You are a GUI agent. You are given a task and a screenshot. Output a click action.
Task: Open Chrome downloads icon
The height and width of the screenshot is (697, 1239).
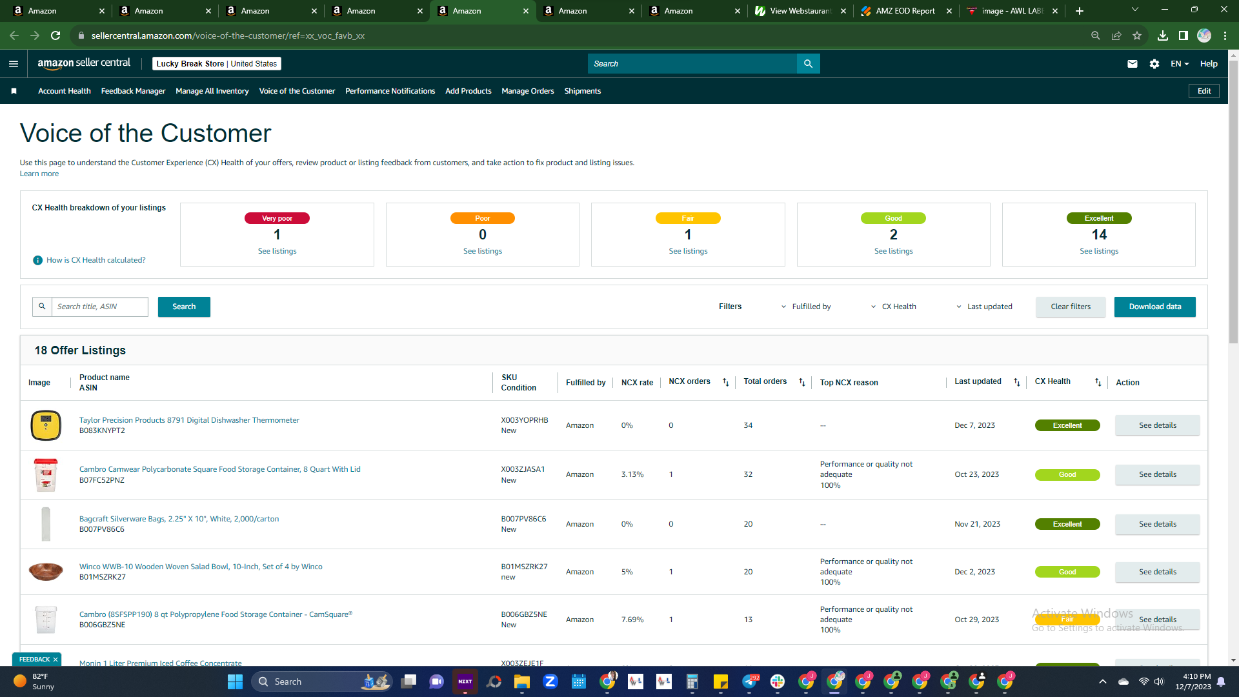point(1163,35)
